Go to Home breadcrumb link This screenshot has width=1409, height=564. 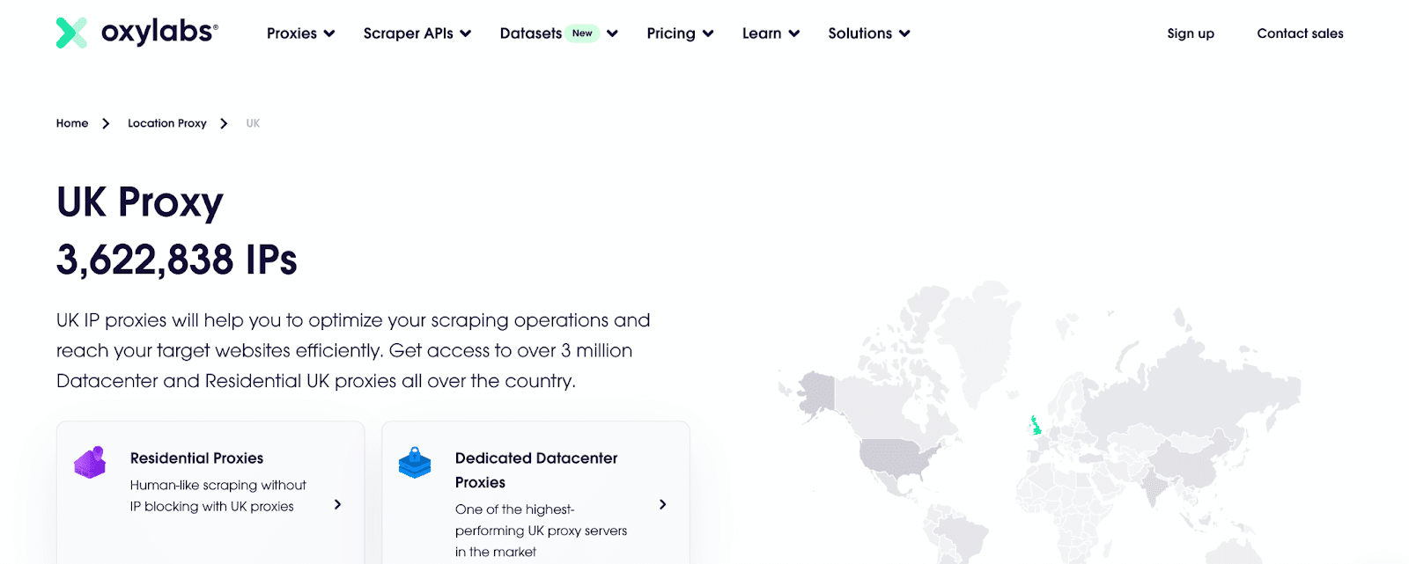[x=72, y=123]
